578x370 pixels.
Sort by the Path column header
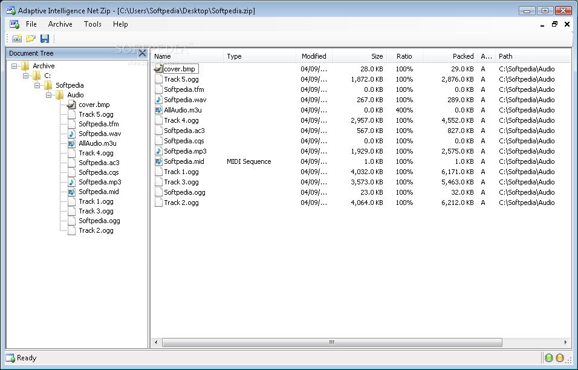pyautogui.click(x=533, y=56)
